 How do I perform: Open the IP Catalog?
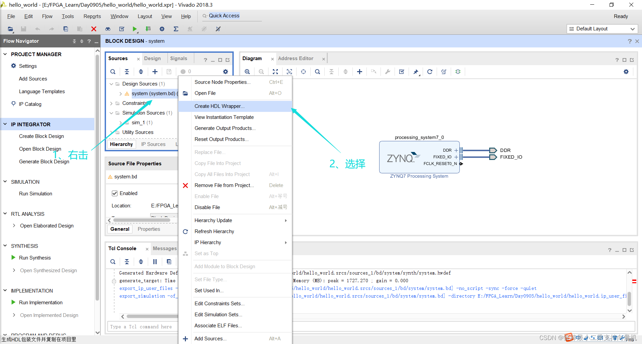(30, 104)
